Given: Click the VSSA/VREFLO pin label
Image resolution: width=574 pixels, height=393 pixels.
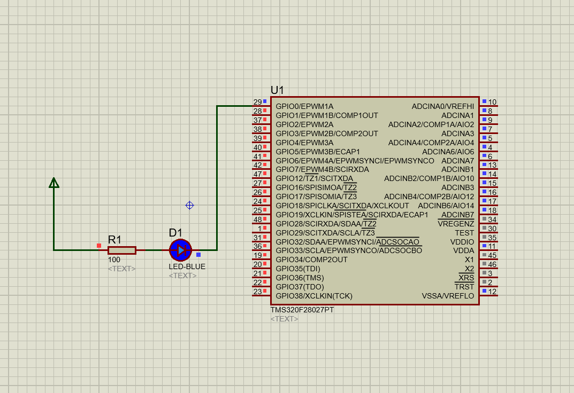Looking at the screenshot, I should click(448, 296).
